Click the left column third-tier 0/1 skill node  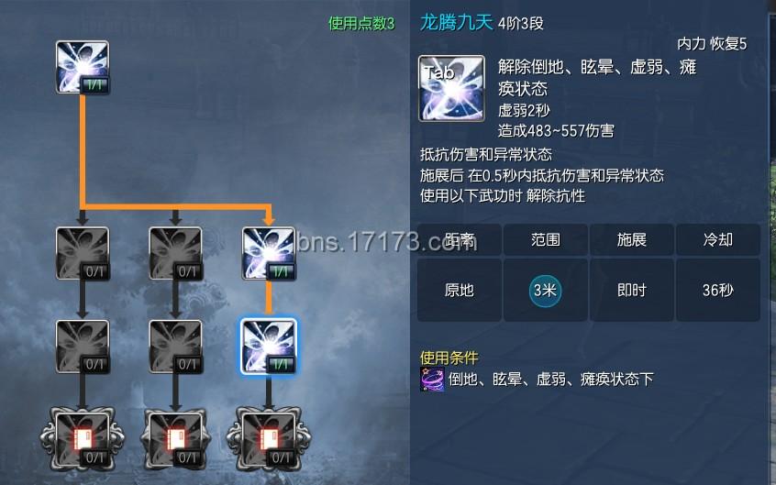click(83, 346)
